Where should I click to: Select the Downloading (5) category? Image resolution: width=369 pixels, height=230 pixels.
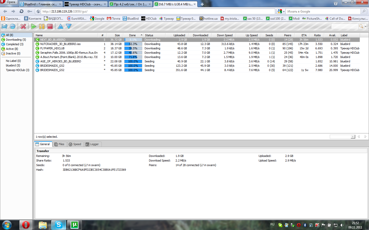[16, 40]
